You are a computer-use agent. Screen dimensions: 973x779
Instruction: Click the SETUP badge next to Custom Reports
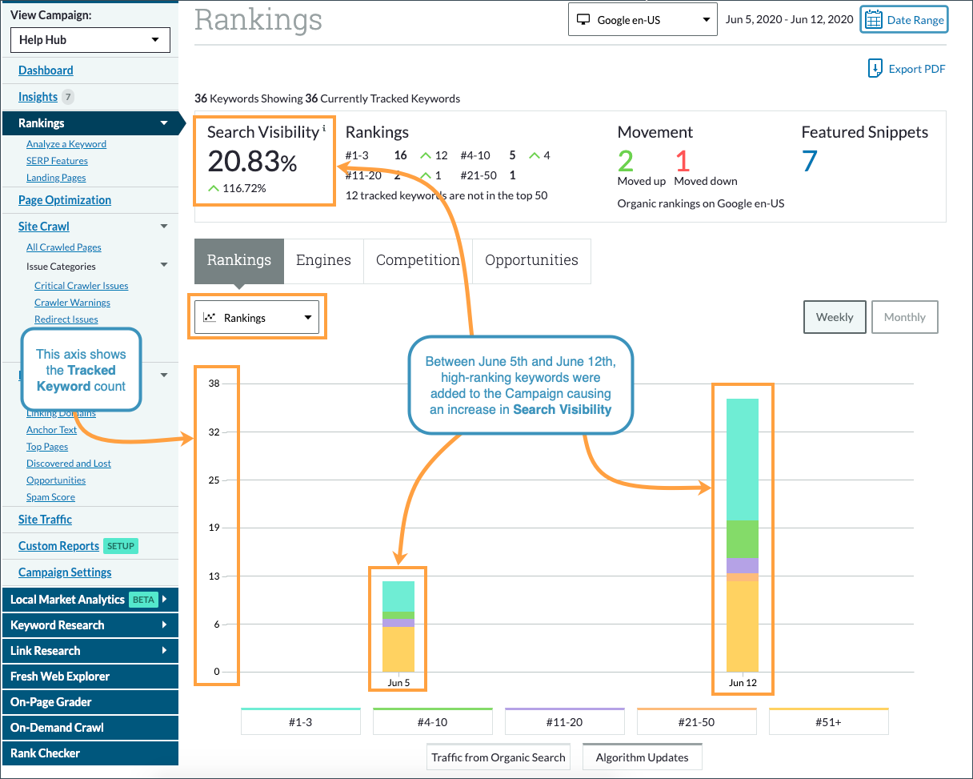[x=120, y=546]
